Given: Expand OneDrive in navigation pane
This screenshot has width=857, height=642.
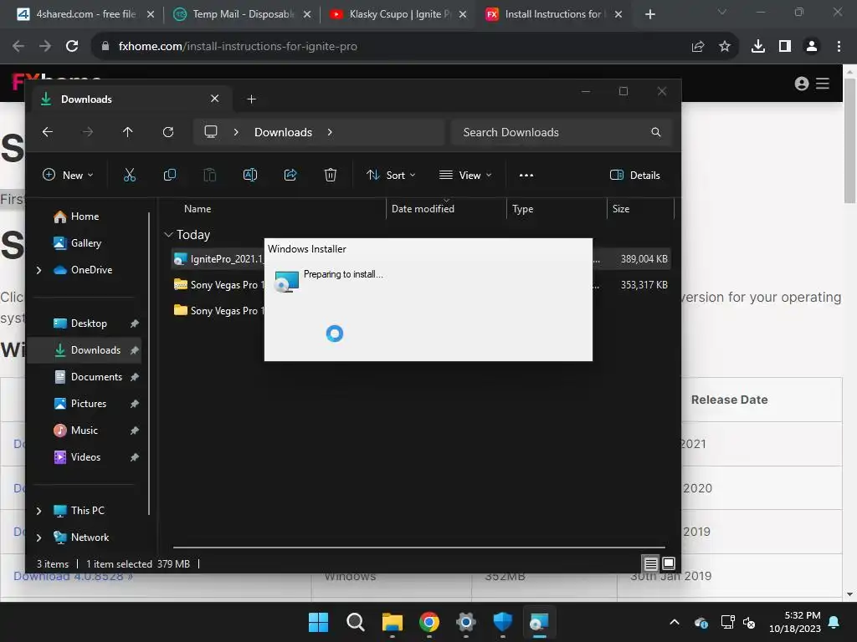Looking at the screenshot, I should pyautogui.click(x=38, y=270).
